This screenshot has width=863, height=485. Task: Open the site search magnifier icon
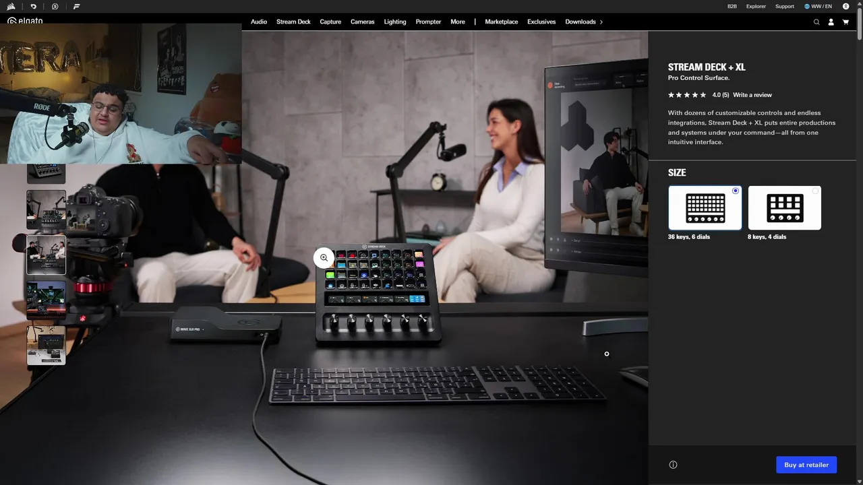coord(816,22)
